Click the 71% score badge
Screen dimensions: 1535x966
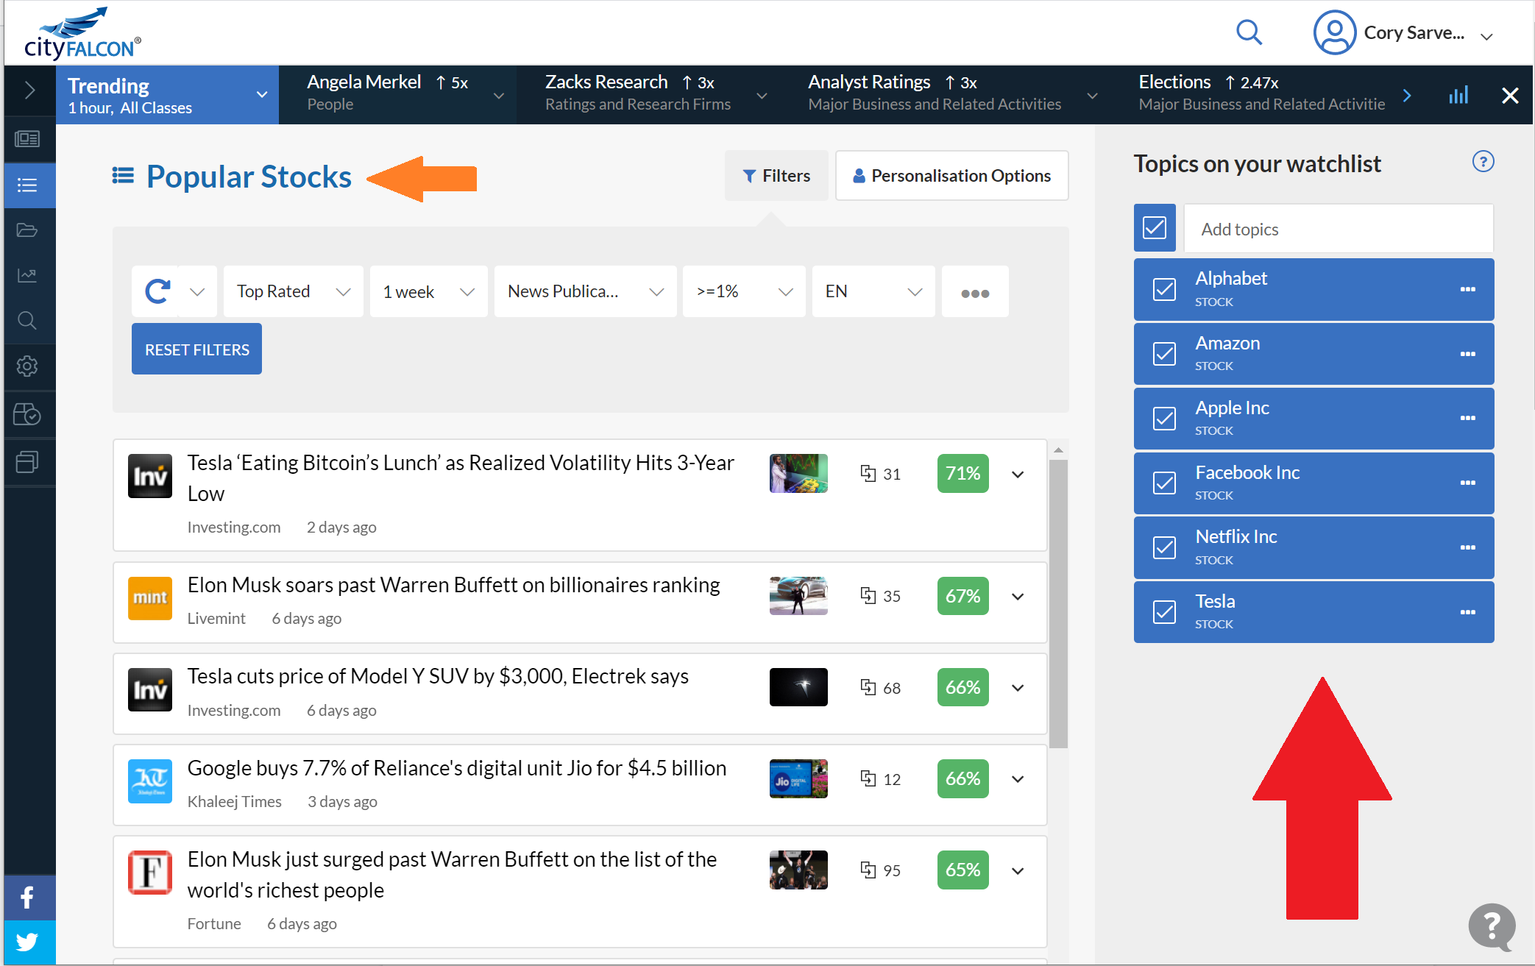tap(963, 473)
